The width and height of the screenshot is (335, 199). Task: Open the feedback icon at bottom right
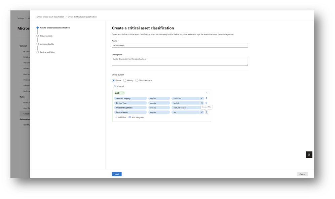pos(309,154)
